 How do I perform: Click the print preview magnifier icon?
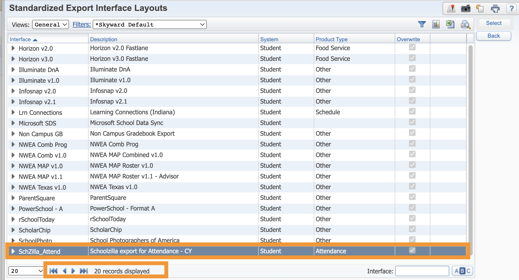coord(466,24)
